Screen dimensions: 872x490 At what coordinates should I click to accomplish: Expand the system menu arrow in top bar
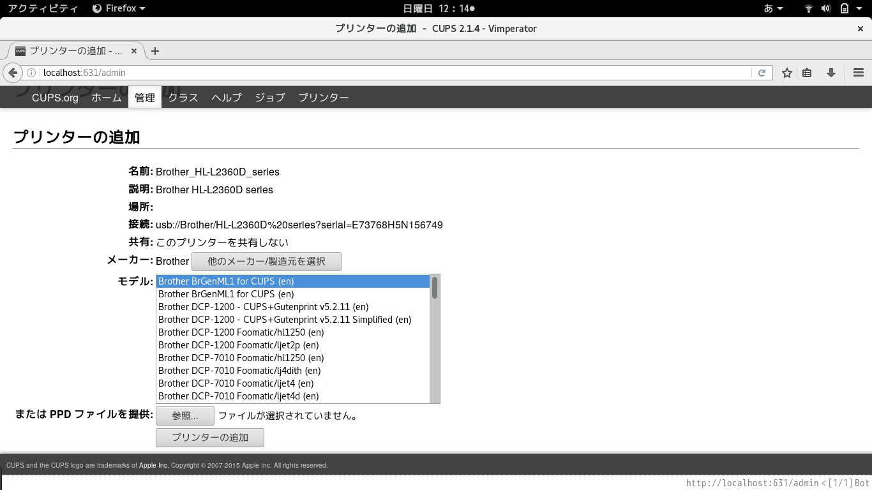point(859,8)
